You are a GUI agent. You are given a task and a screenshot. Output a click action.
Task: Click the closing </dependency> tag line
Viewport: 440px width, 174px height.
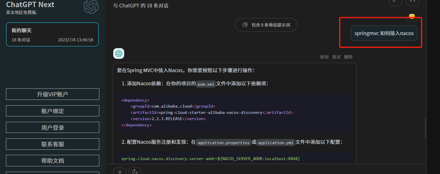point(136,125)
